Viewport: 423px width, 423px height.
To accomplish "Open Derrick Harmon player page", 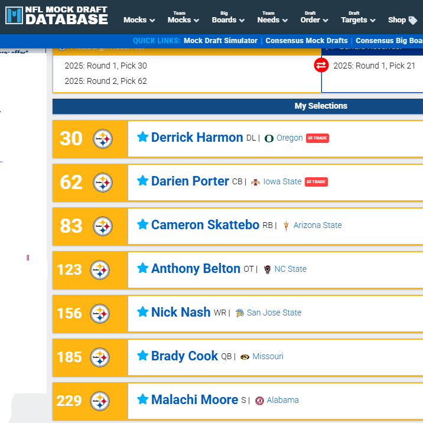I will click(197, 137).
